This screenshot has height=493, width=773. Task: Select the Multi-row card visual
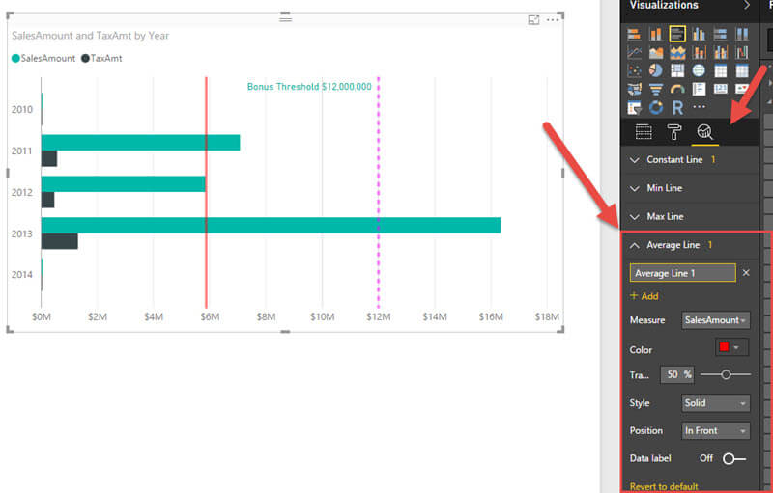click(x=699, y=89)
